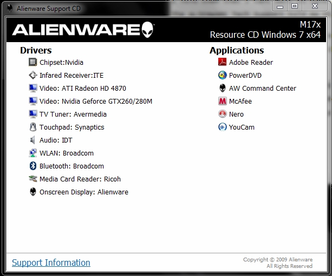The height and width of the screenshot is (276, 332).
Task: Open Video: ATI Radeon HD 4870 driver
Action: (x=83, y=88)
